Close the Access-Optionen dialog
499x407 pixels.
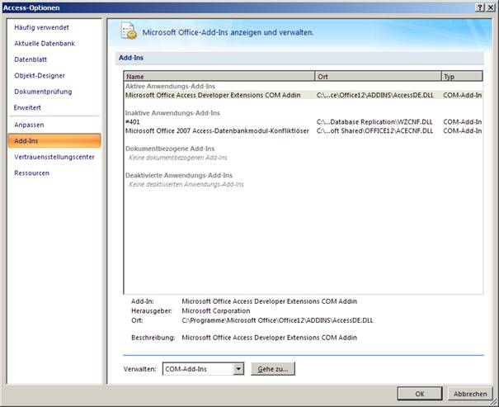pos(491,7)
